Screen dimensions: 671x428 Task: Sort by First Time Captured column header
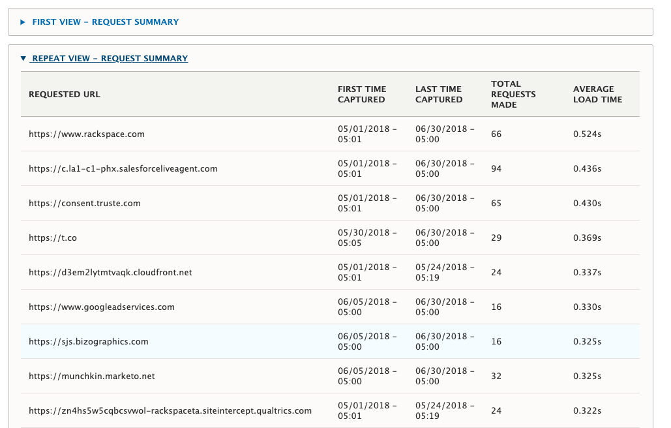pos(362,94)
